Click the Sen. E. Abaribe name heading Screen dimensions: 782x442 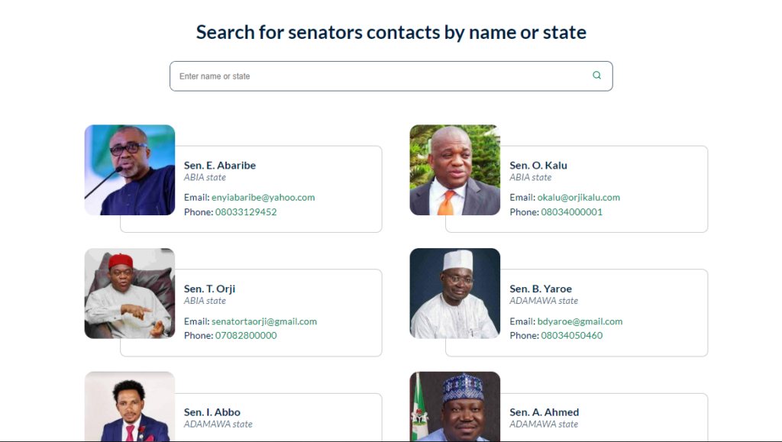pos(219,165)
